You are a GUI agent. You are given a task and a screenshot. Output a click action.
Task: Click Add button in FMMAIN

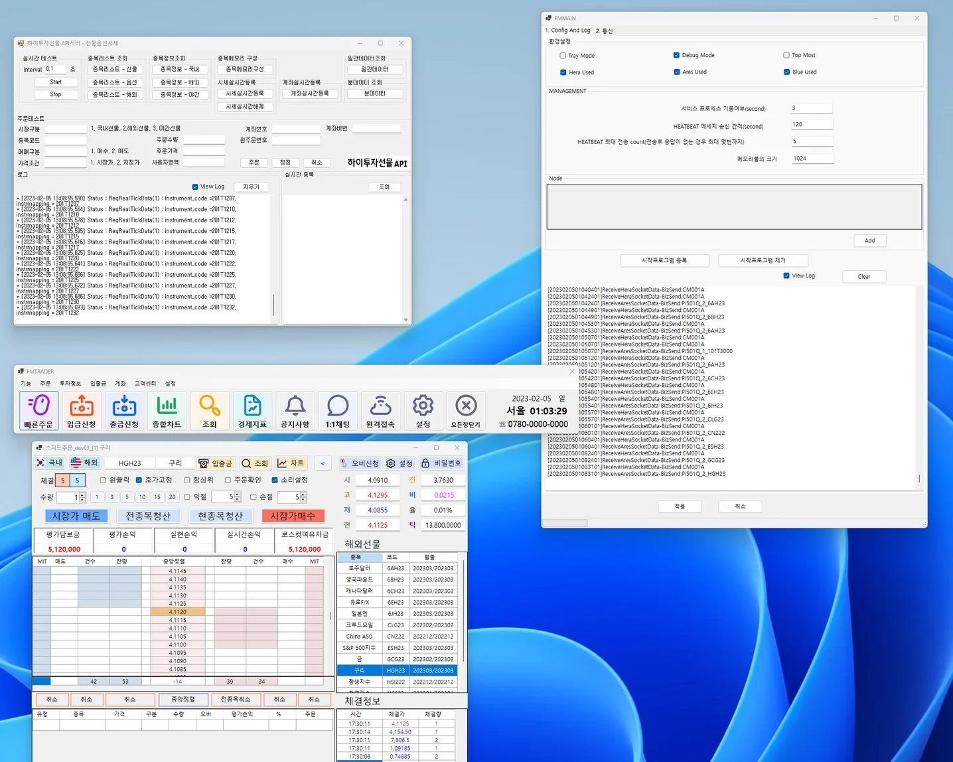point(869,240)
